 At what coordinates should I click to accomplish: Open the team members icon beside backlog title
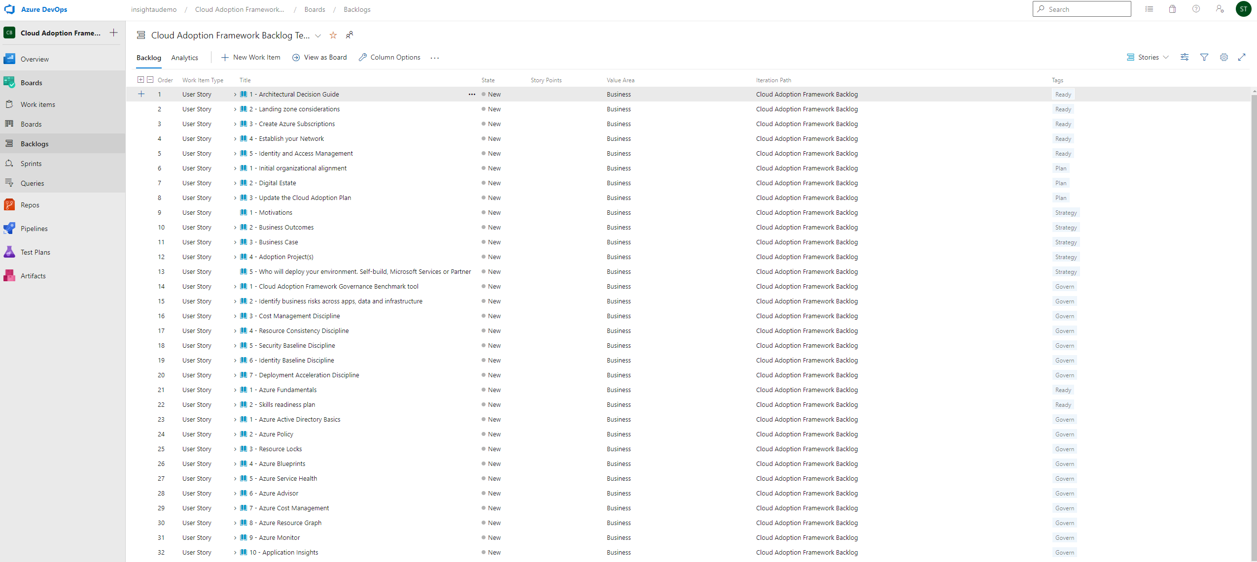349,35
